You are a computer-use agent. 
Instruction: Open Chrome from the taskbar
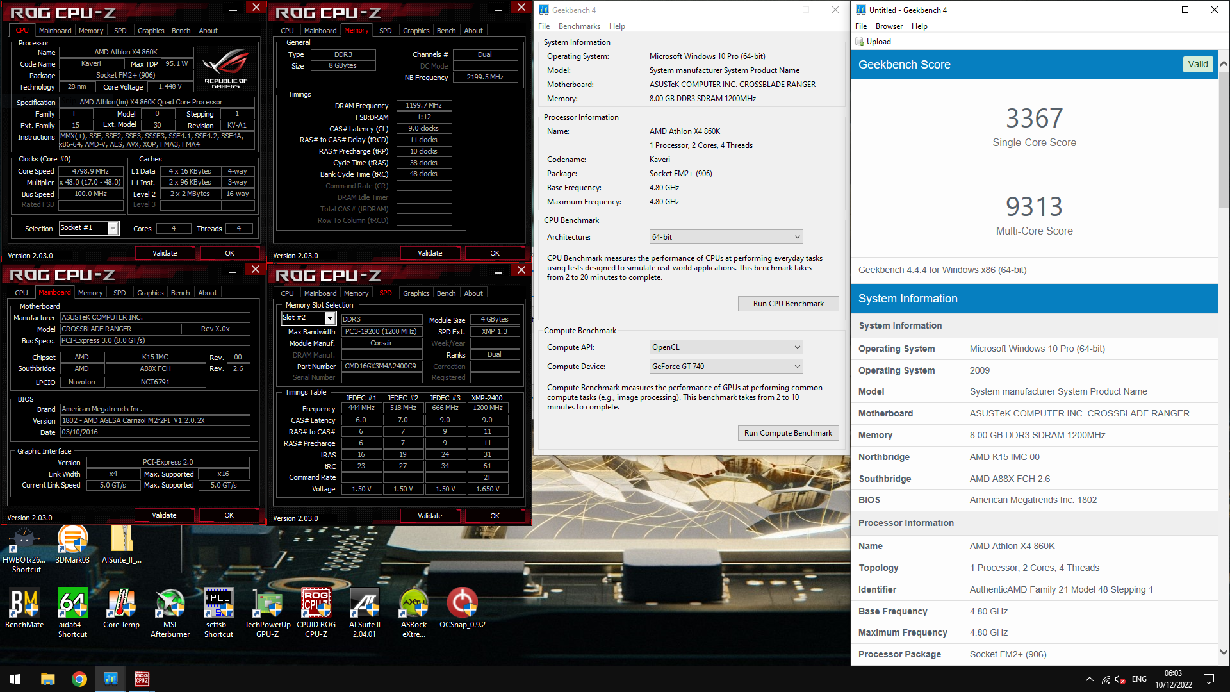(x=79, y=679)
